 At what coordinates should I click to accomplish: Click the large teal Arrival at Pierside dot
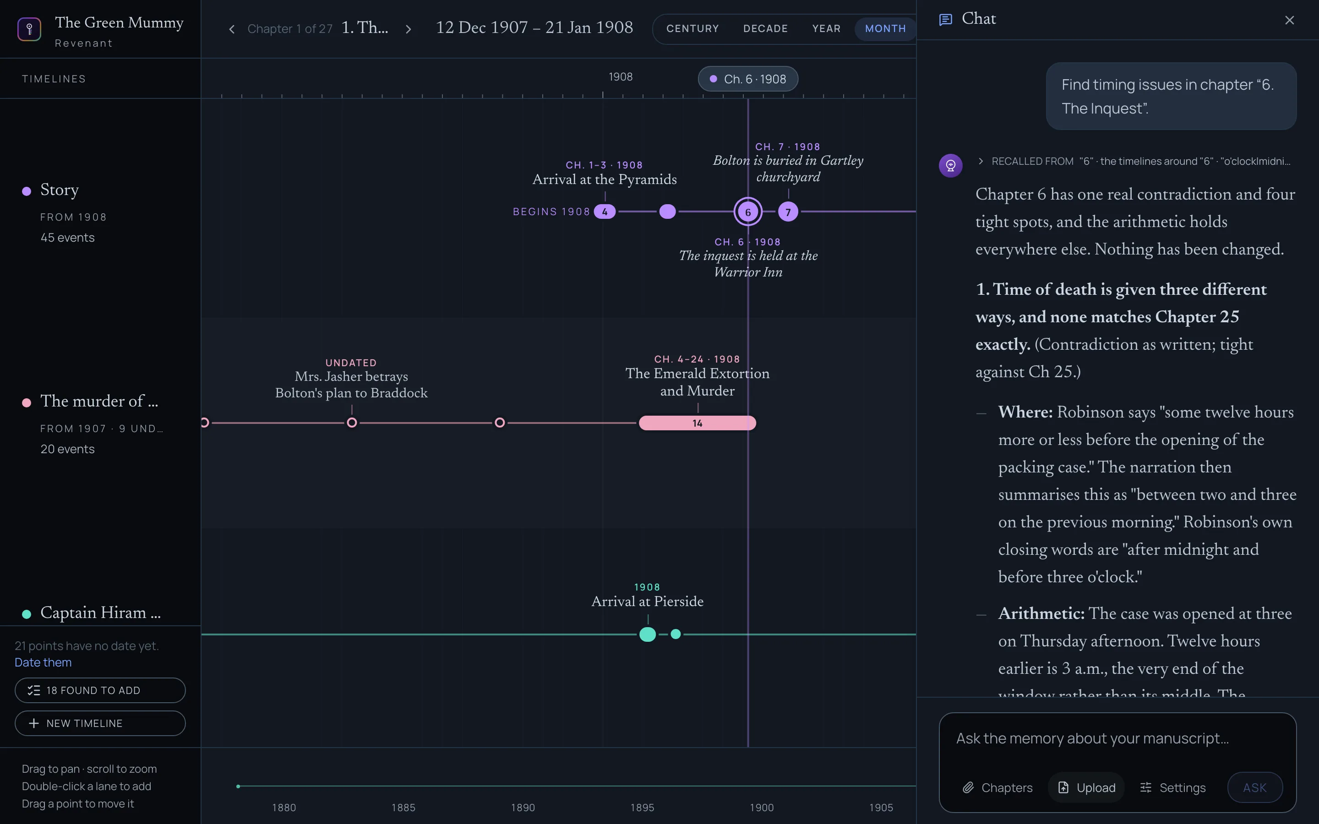pyautogui.click(x=648, y=634)
